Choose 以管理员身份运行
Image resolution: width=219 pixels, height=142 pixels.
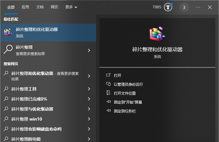pyautogui.click(x=128, y=84)
